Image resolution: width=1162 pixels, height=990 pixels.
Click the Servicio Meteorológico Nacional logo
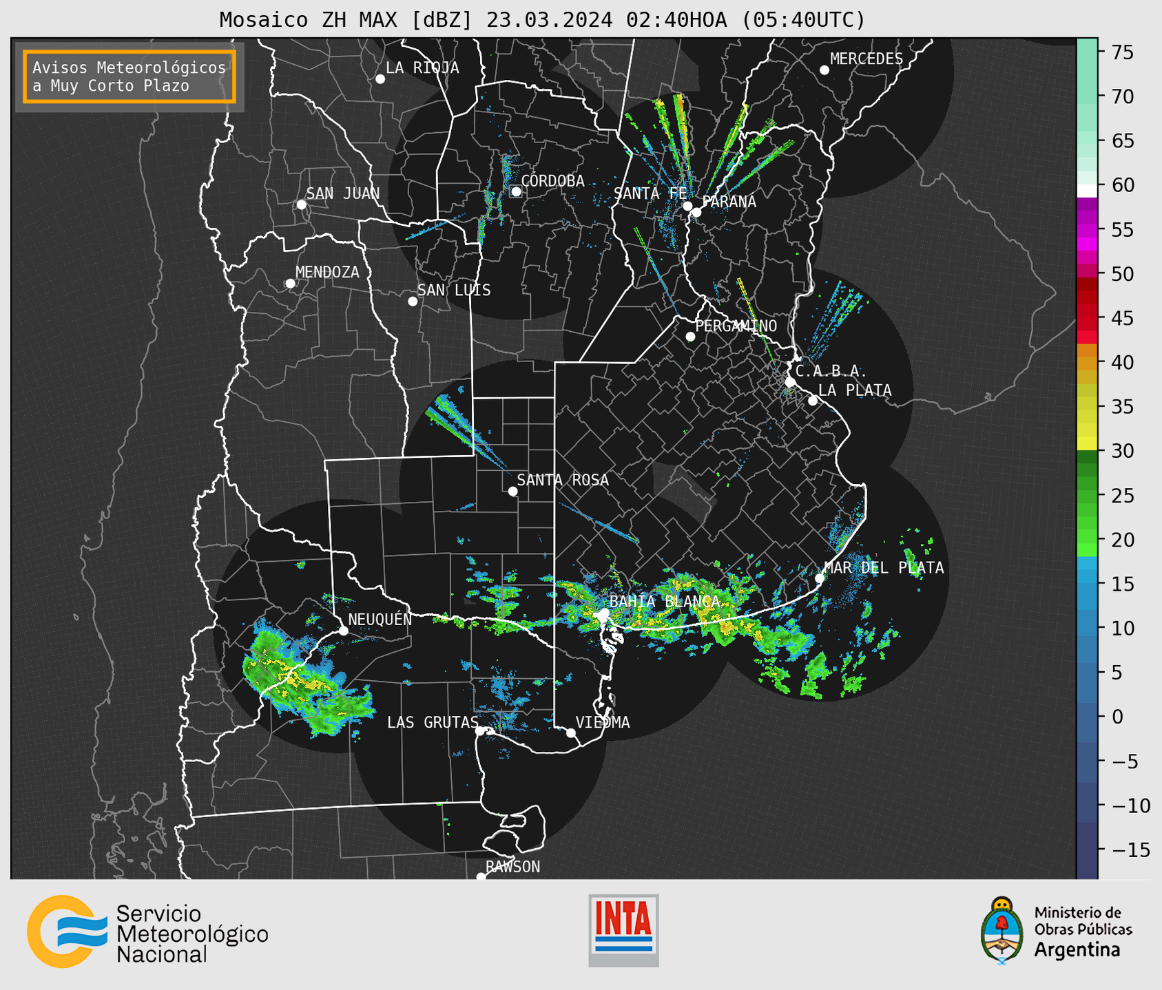[x=148, y=931]
